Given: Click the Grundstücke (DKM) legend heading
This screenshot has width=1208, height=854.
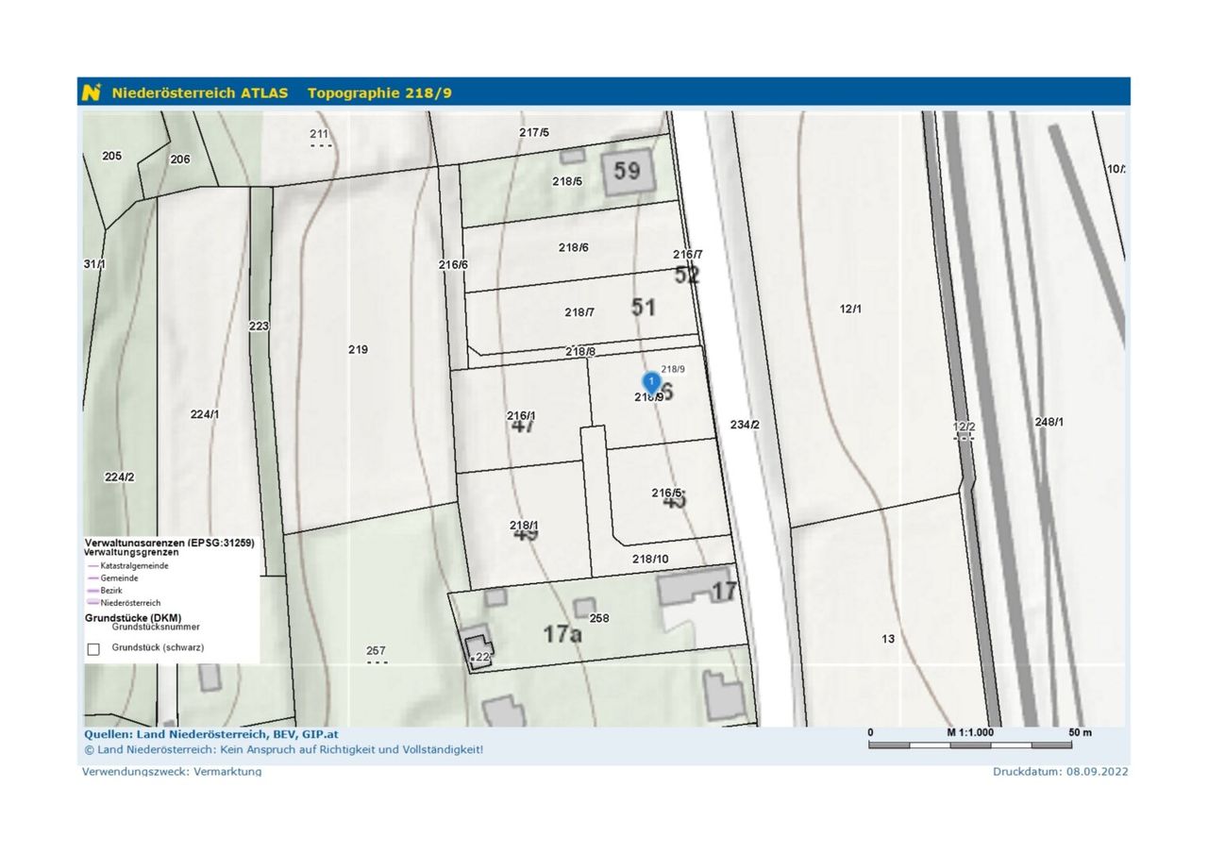Looking at the screenshot, I should coord(133,618).
